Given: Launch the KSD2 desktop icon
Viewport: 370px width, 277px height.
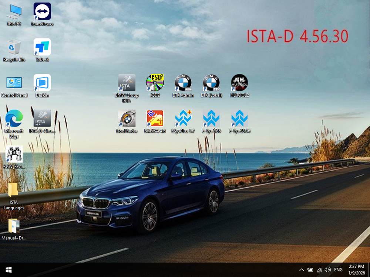Looking at the screenshot, I should point(155,83).
